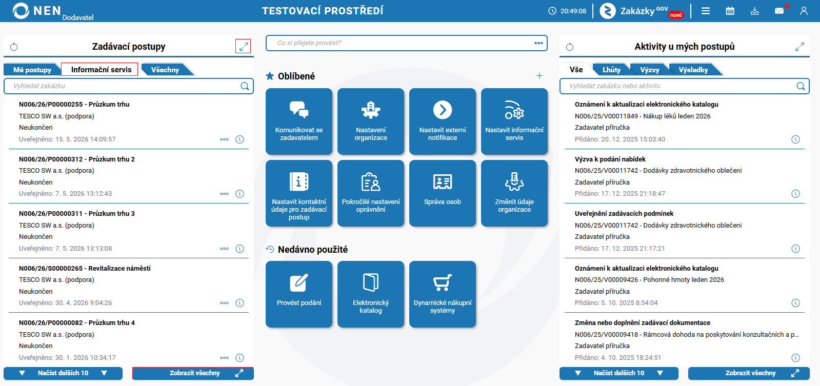Click search magnifier in Vyhledat zakázku field

tap(245, 86)
